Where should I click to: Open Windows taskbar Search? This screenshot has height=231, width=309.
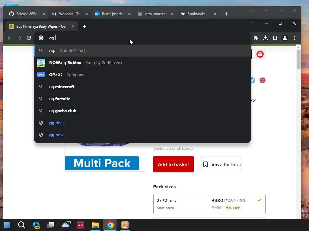coord(21,225)
